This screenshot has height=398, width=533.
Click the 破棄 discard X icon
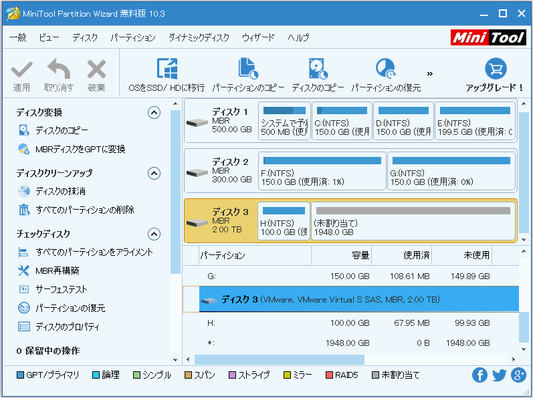pyautogui.click(x=96, y=69)
